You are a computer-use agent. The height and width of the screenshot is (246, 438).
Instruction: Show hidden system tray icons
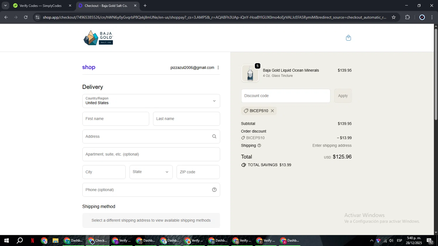371,240
